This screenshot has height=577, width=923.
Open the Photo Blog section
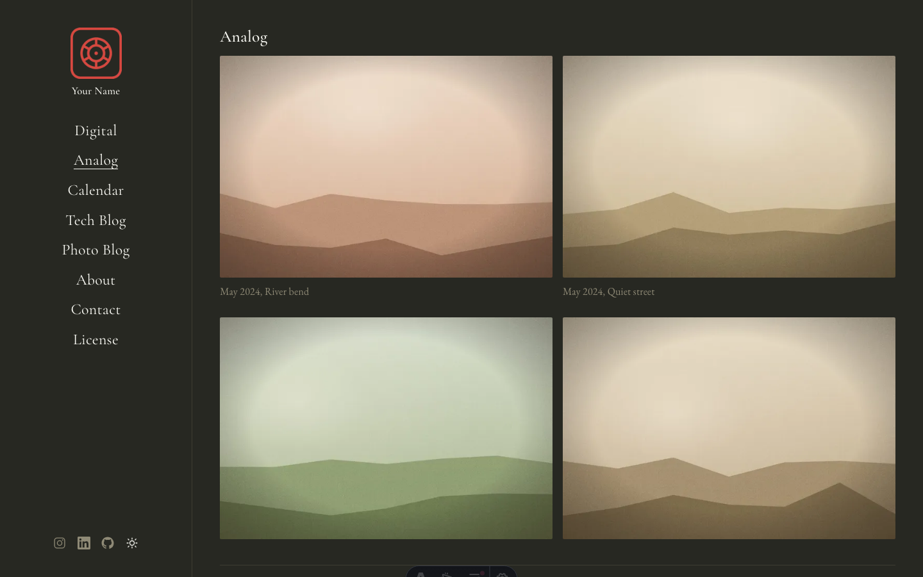coord(96,250)
